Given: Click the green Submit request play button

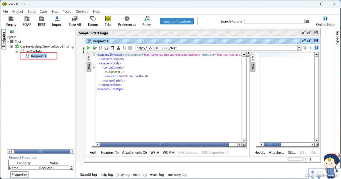Looking at the screenshot, I should click(88, 48).
